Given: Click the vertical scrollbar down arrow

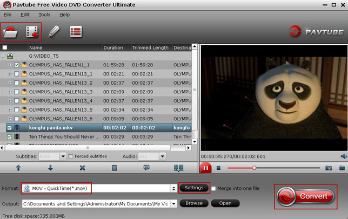Looking at the screenshot, I should pyautogui.click(x=195, y=141).
